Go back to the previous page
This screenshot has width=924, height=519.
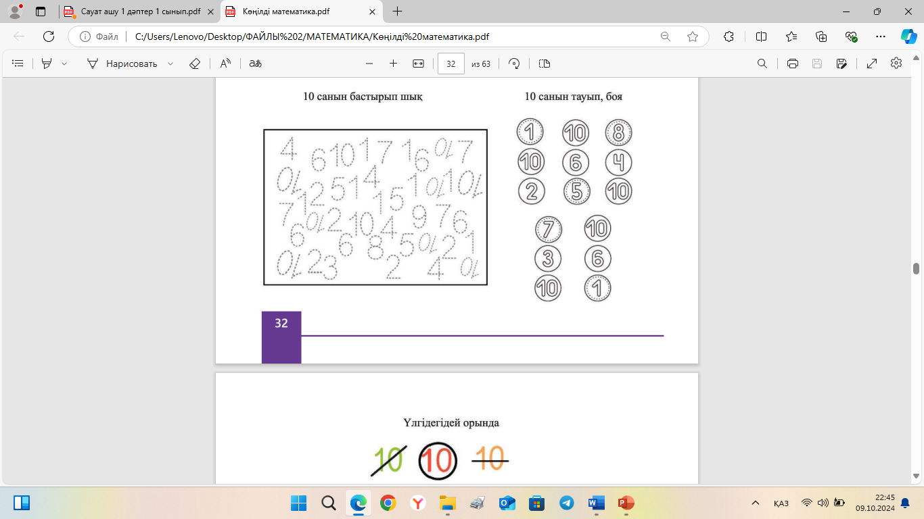19,36
